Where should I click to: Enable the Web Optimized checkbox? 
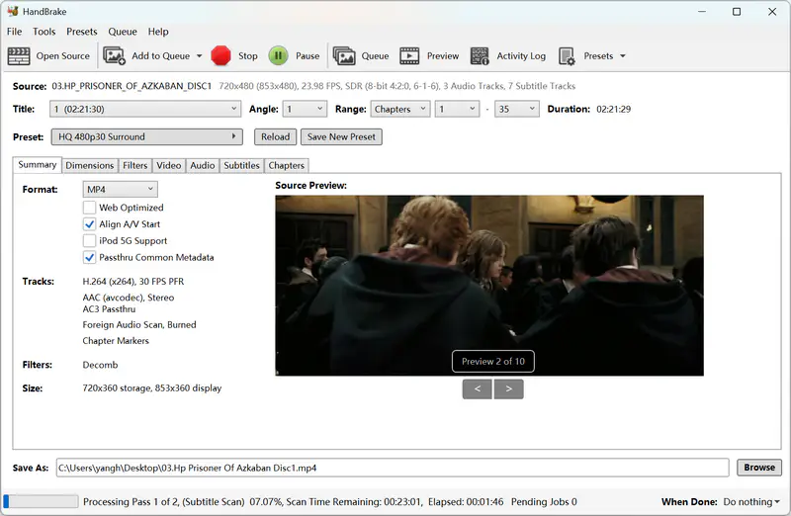[89, 208]
